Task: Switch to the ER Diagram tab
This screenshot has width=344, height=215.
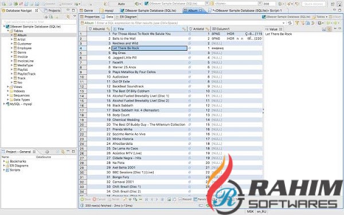Action: point(126,17)
